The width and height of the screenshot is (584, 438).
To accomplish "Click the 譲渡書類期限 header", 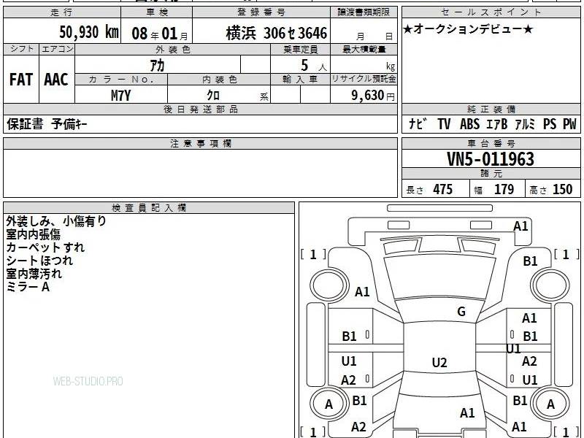I will point(364,12).
